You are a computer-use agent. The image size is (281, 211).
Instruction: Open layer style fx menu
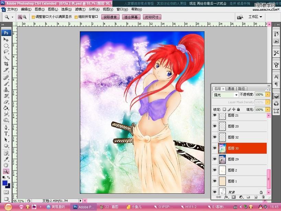pos(226,197)
